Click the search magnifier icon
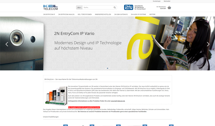This screenshot has height=126, width=215. (x=115, y=8)
